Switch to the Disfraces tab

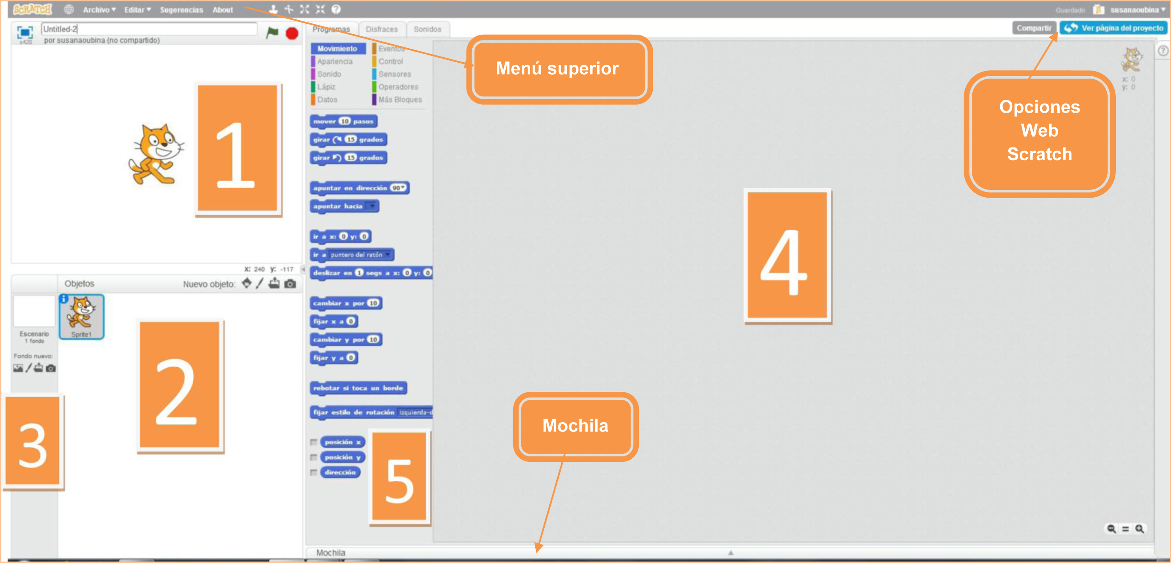pyautogui.click(x=382, y=29)
